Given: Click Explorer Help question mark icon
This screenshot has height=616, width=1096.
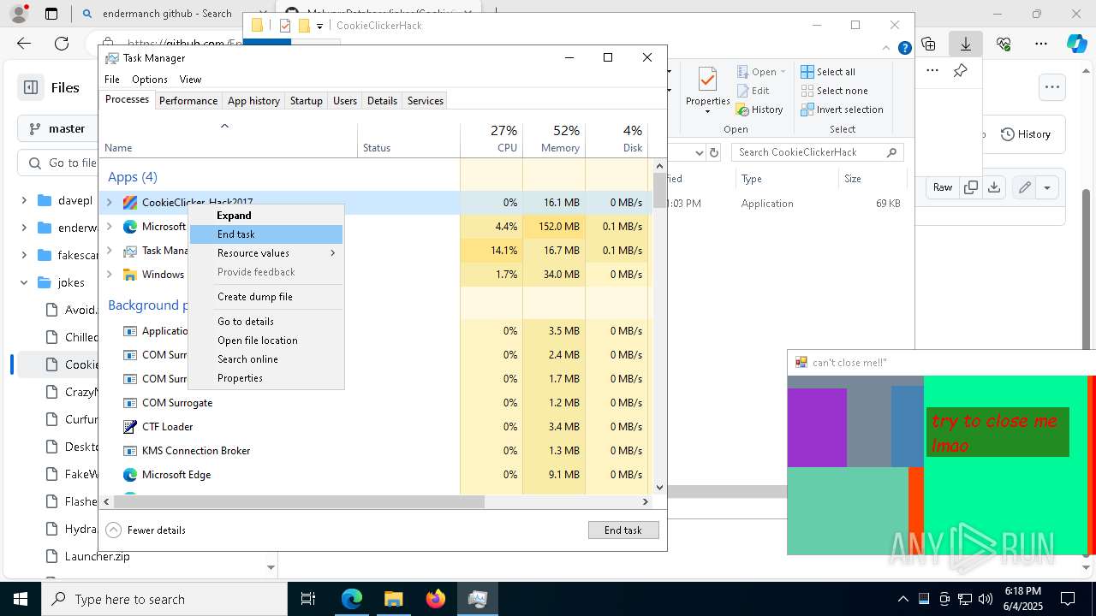Looking at the screenshot, I should coord(904,48).
